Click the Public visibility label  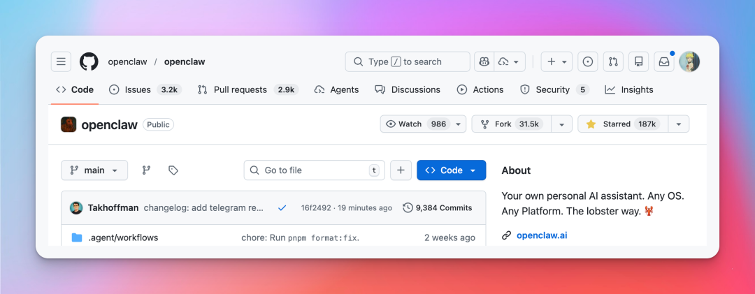pyautogui.click(x=159, y=124)
